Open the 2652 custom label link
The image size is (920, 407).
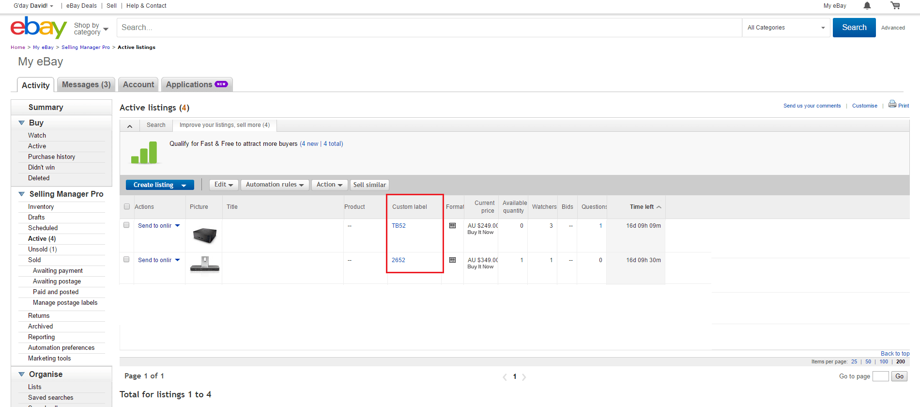click(398, 260)
